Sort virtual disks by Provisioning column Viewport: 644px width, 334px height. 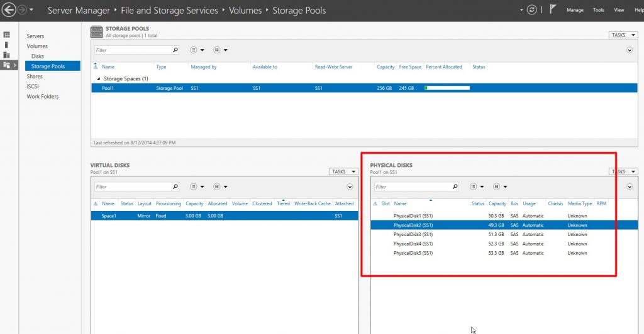pyautogui.click(x=169, y=203)
